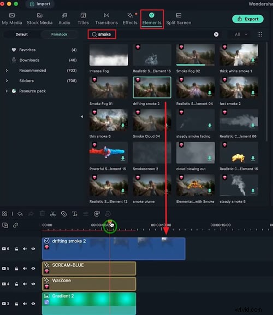The image size is (273, 315).
Task: Switch to the Effects tab
Action: [130, 19]
